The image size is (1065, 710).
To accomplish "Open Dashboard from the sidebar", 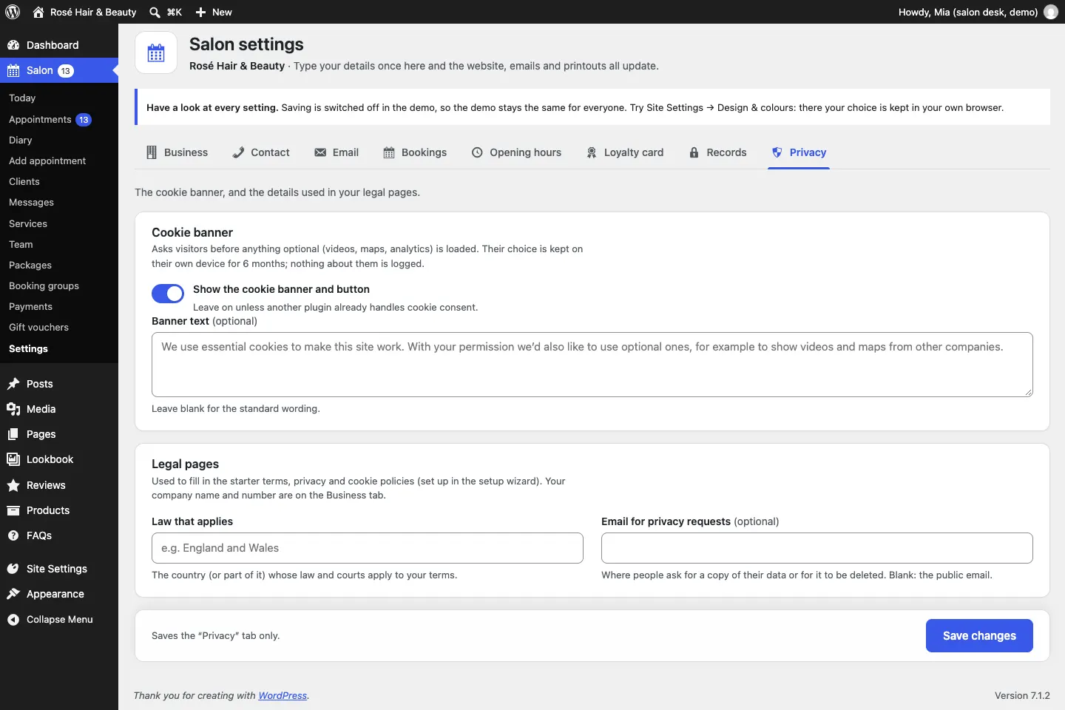I will pos(59,45).
